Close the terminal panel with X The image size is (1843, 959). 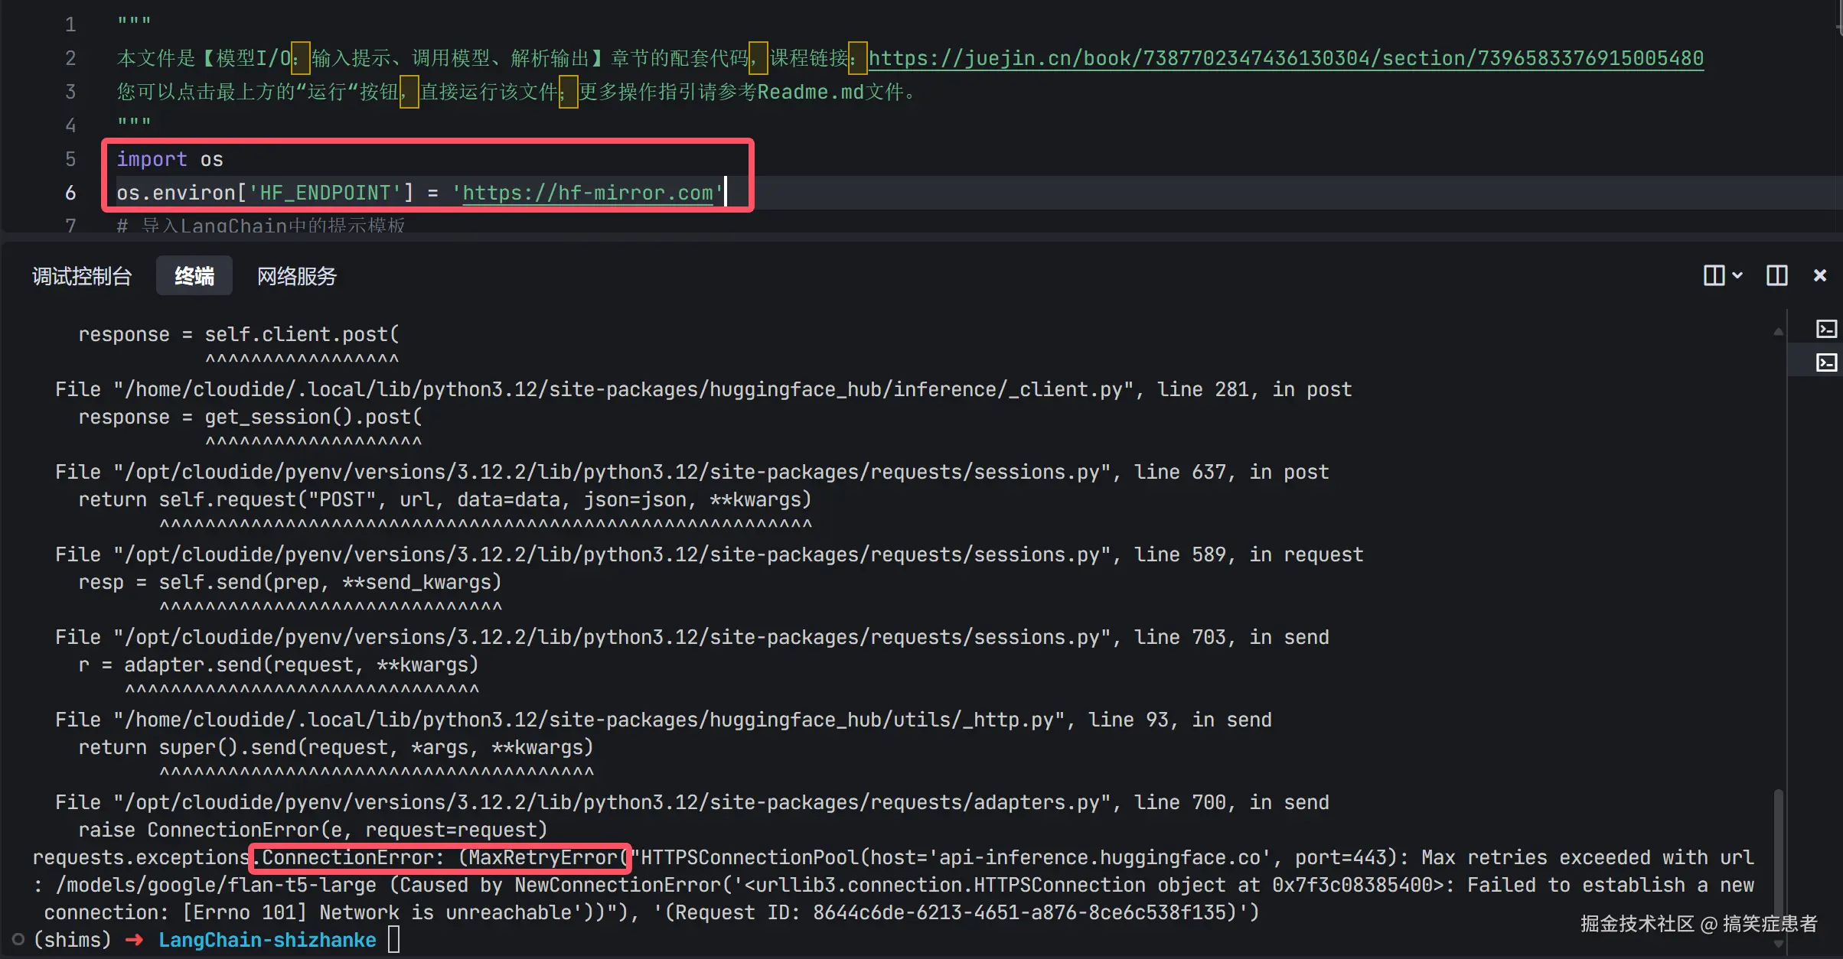point(1820,275)
